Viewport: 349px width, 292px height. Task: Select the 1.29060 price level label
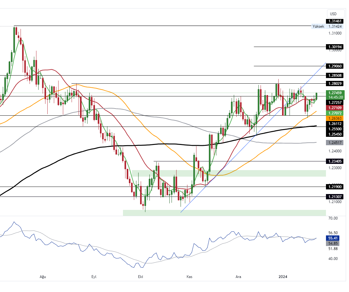coord(335,66)
